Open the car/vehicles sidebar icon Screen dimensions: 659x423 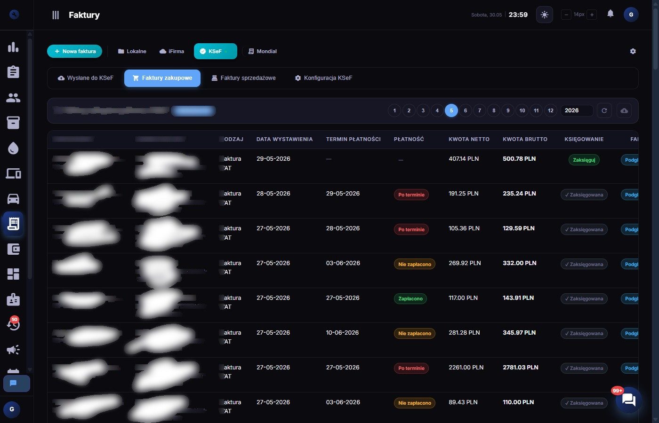(13, 199)
